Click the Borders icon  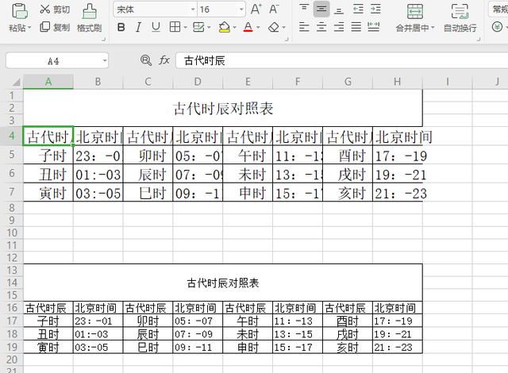tap(175, 27)
